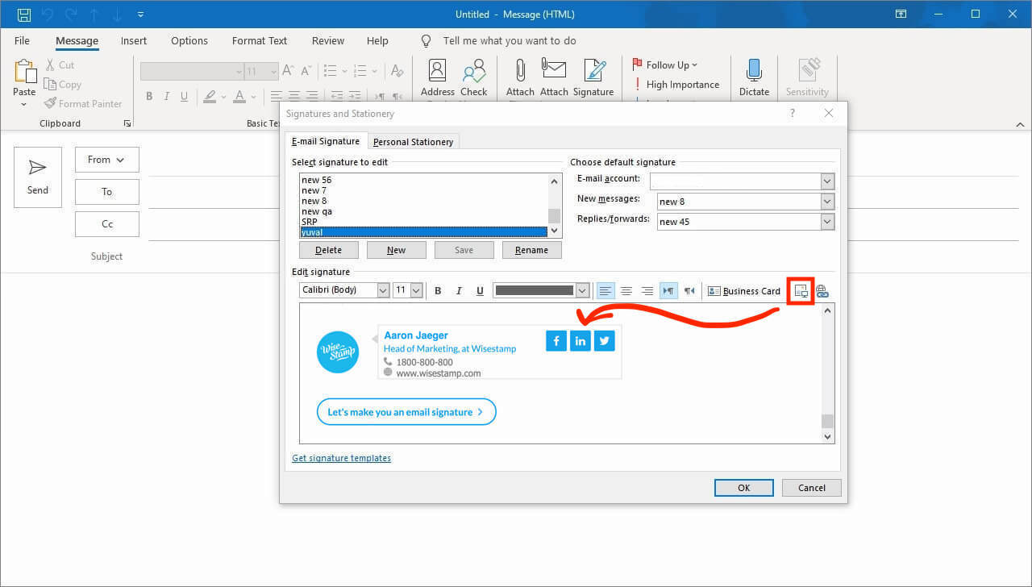Click the Check Names icon
1032x587 pixels.
click(x=474, y=71)
